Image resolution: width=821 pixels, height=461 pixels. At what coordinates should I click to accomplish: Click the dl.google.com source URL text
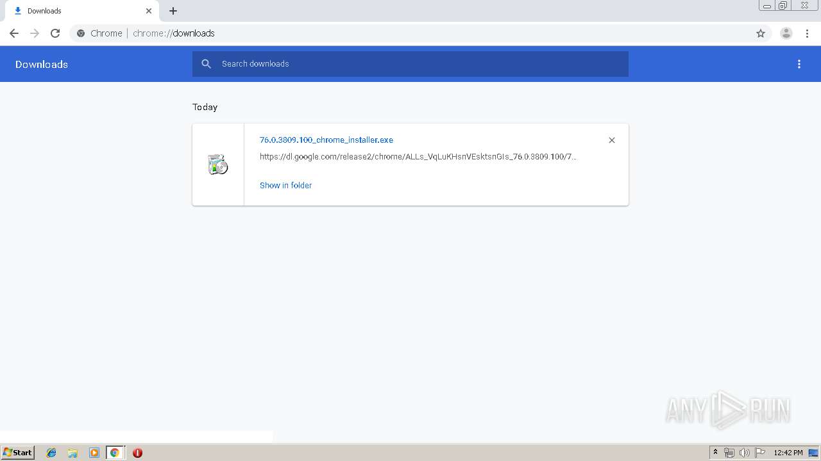(x=418, y=156)
